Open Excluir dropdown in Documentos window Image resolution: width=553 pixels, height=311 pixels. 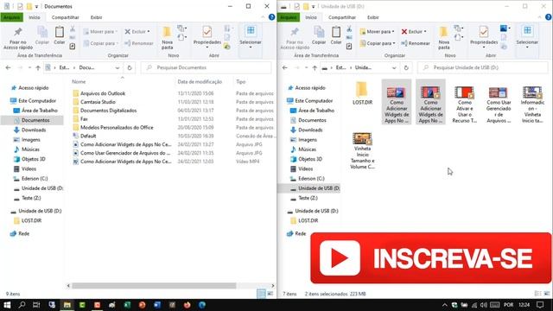tap(137, 31)
